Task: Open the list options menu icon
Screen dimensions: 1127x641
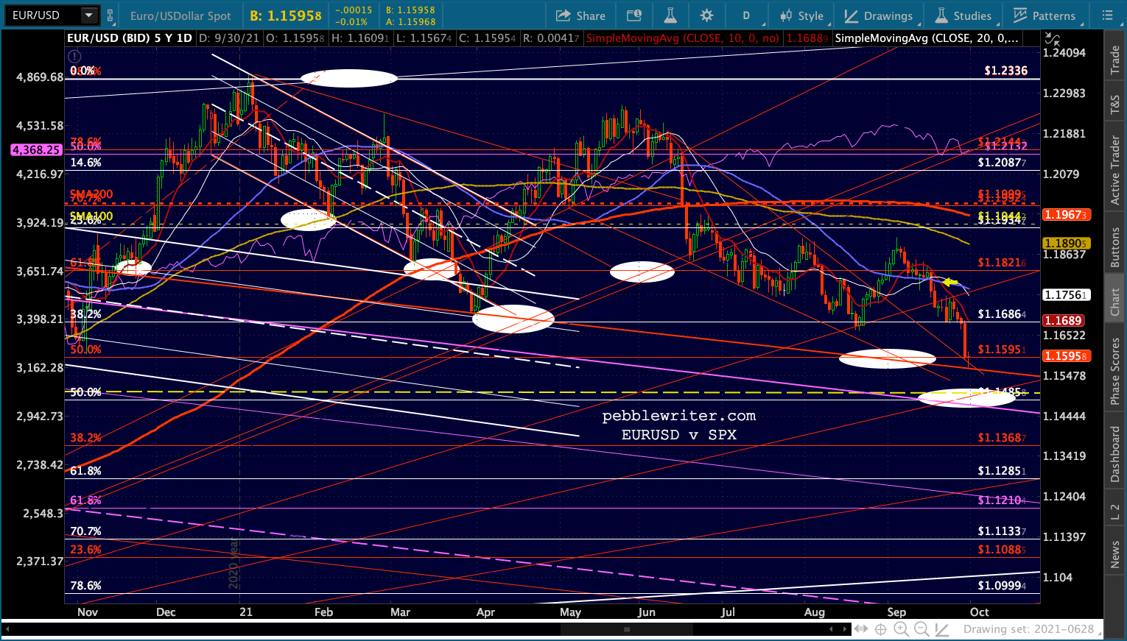Action: 1108,15
